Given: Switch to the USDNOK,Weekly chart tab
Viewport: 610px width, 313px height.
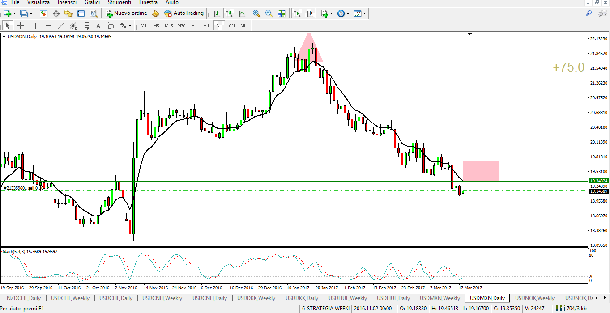Looking at the screenshot, I should pos(535,298).
